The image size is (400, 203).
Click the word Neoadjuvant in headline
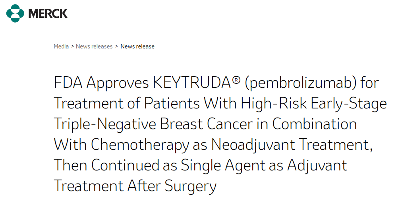[253, 145]
